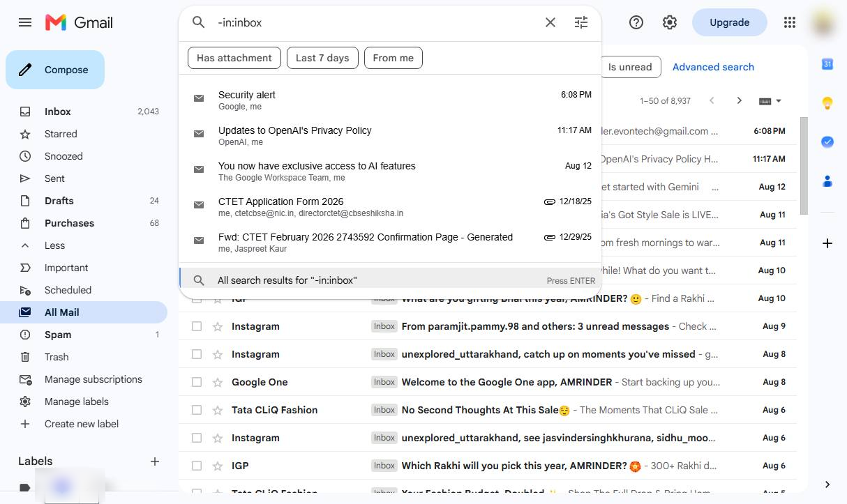
Task: Apply Is unread filter chip
Action: pyautogui.click(x=630, y=67)
